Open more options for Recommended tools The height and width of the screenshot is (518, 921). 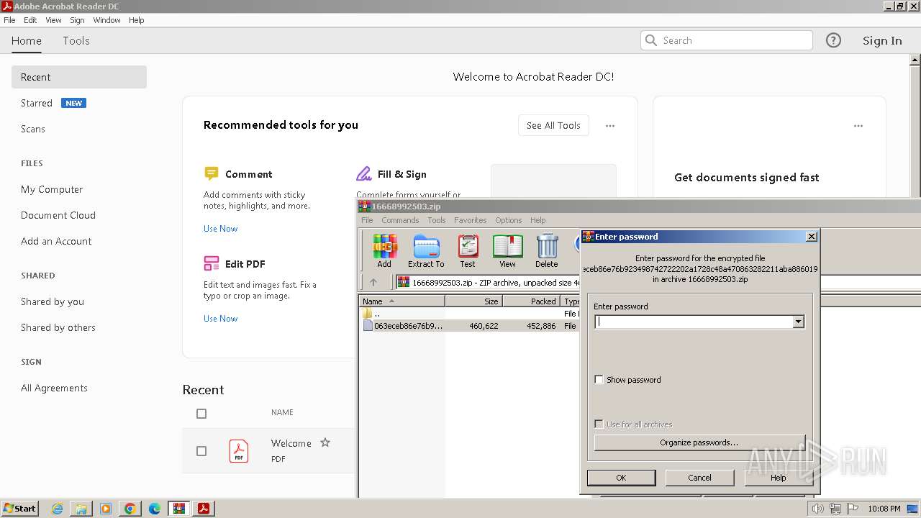pos(610,126)
